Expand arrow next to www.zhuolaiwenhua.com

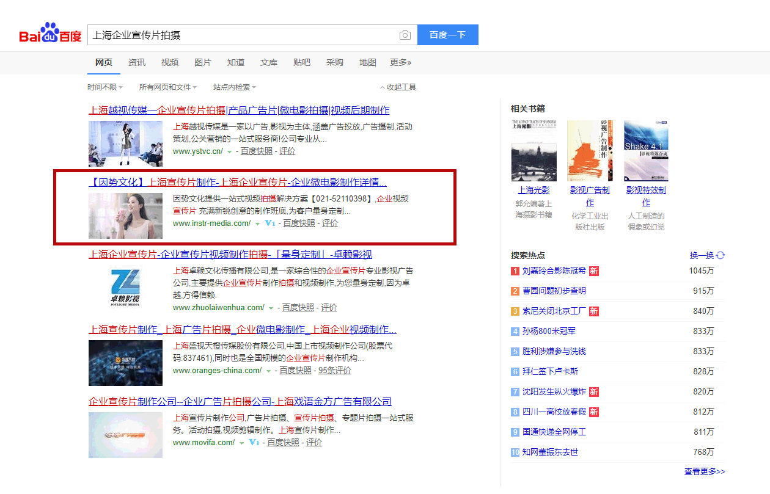click(x=271, y=308)
